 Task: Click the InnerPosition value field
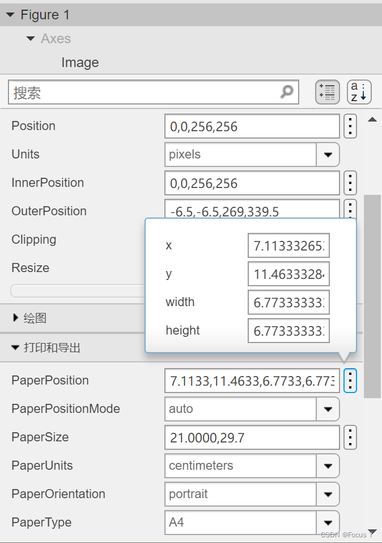252,183
